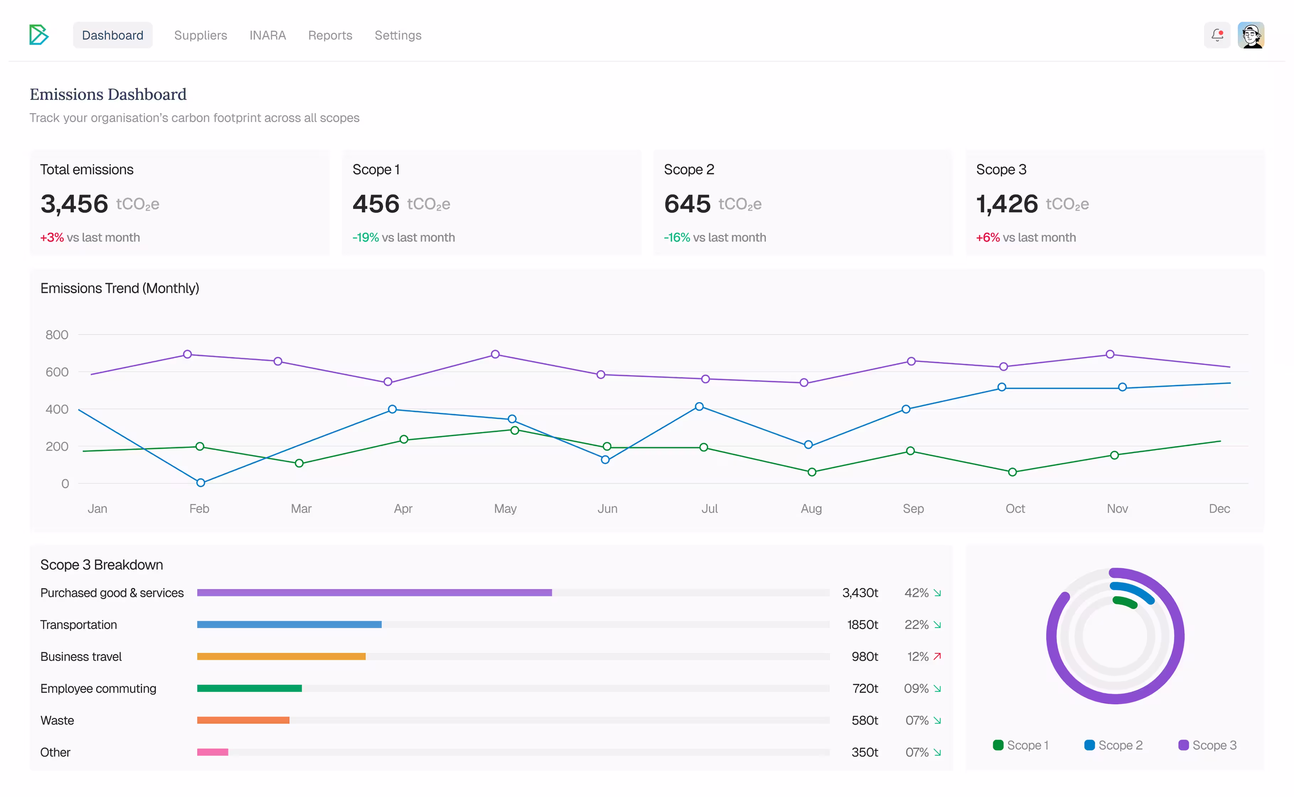Click the purple Purchased good & services bar

click(375, 593)
